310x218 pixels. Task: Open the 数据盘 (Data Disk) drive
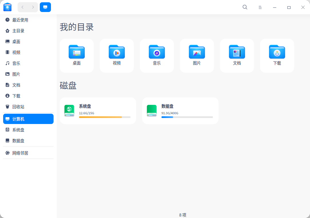point(180,111)
